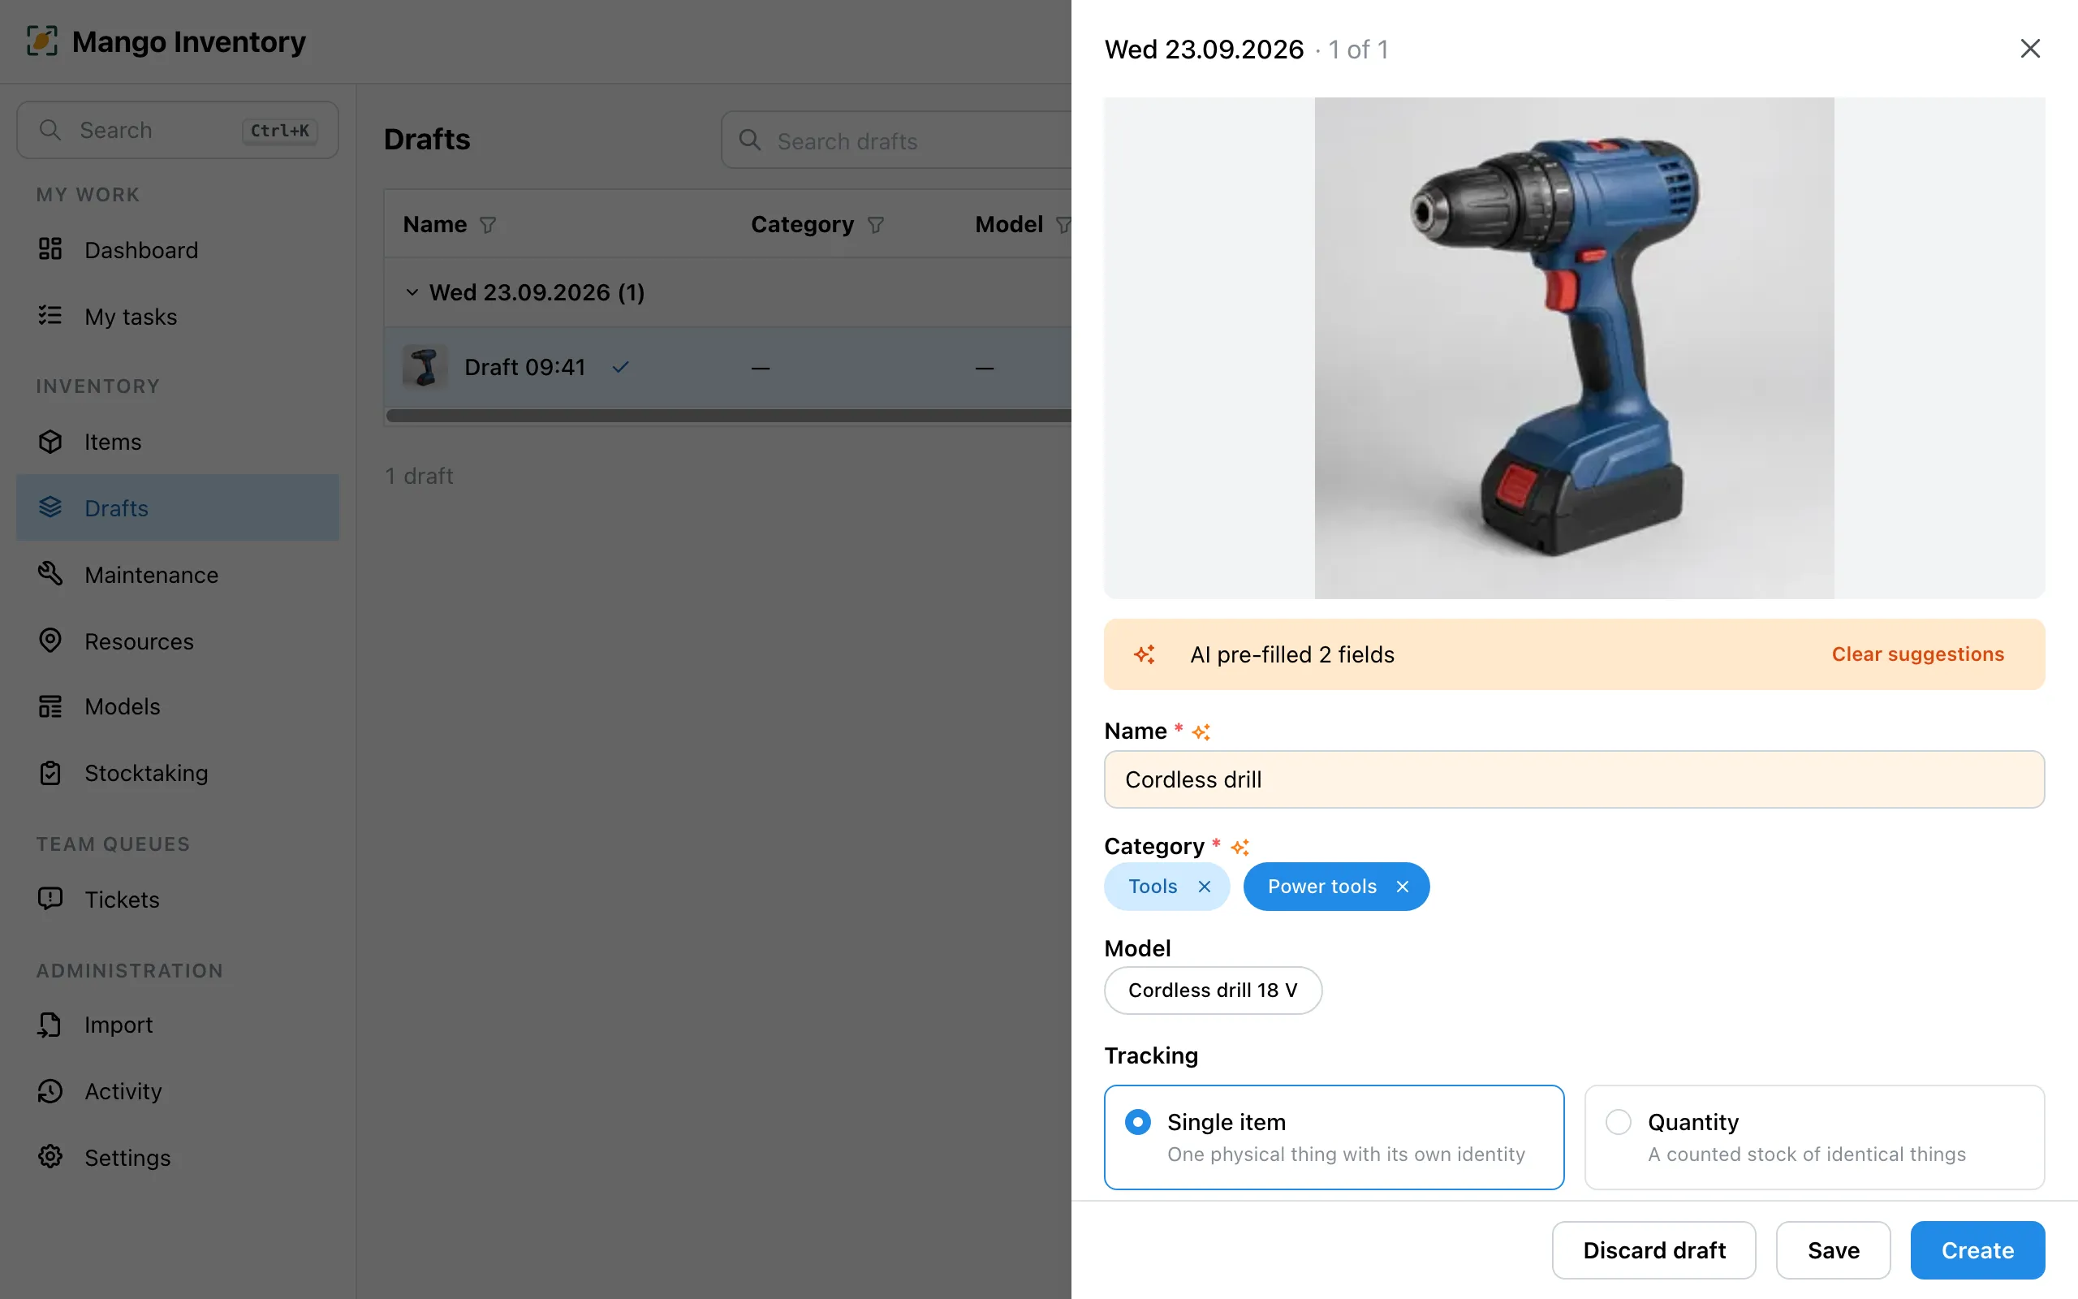Remove the Power tools category chip
The width and height of the screenshot is (2078, 1299).
pyautogui.click(x=1402, y=887)
